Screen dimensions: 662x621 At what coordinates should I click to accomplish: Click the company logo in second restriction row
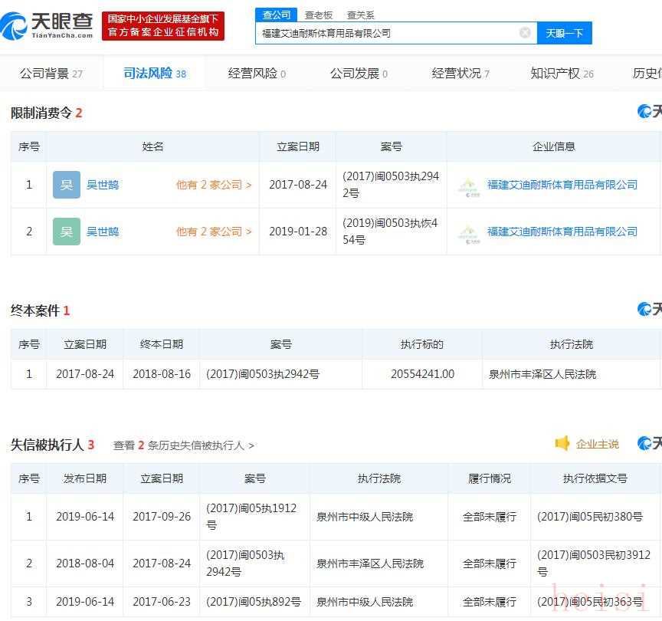pyautogui.click(x=468, y=232)
